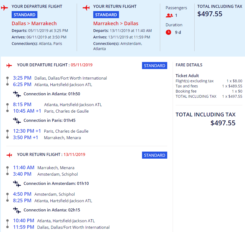Screen dimensions: 245x232
Task: Click the 3:25 PM Dallas departure time
Action: [x=22, y=78]
